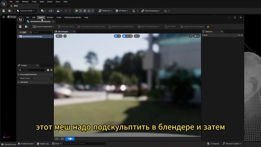Browse to asset in Content Browser icon

[x=26, y=27]
